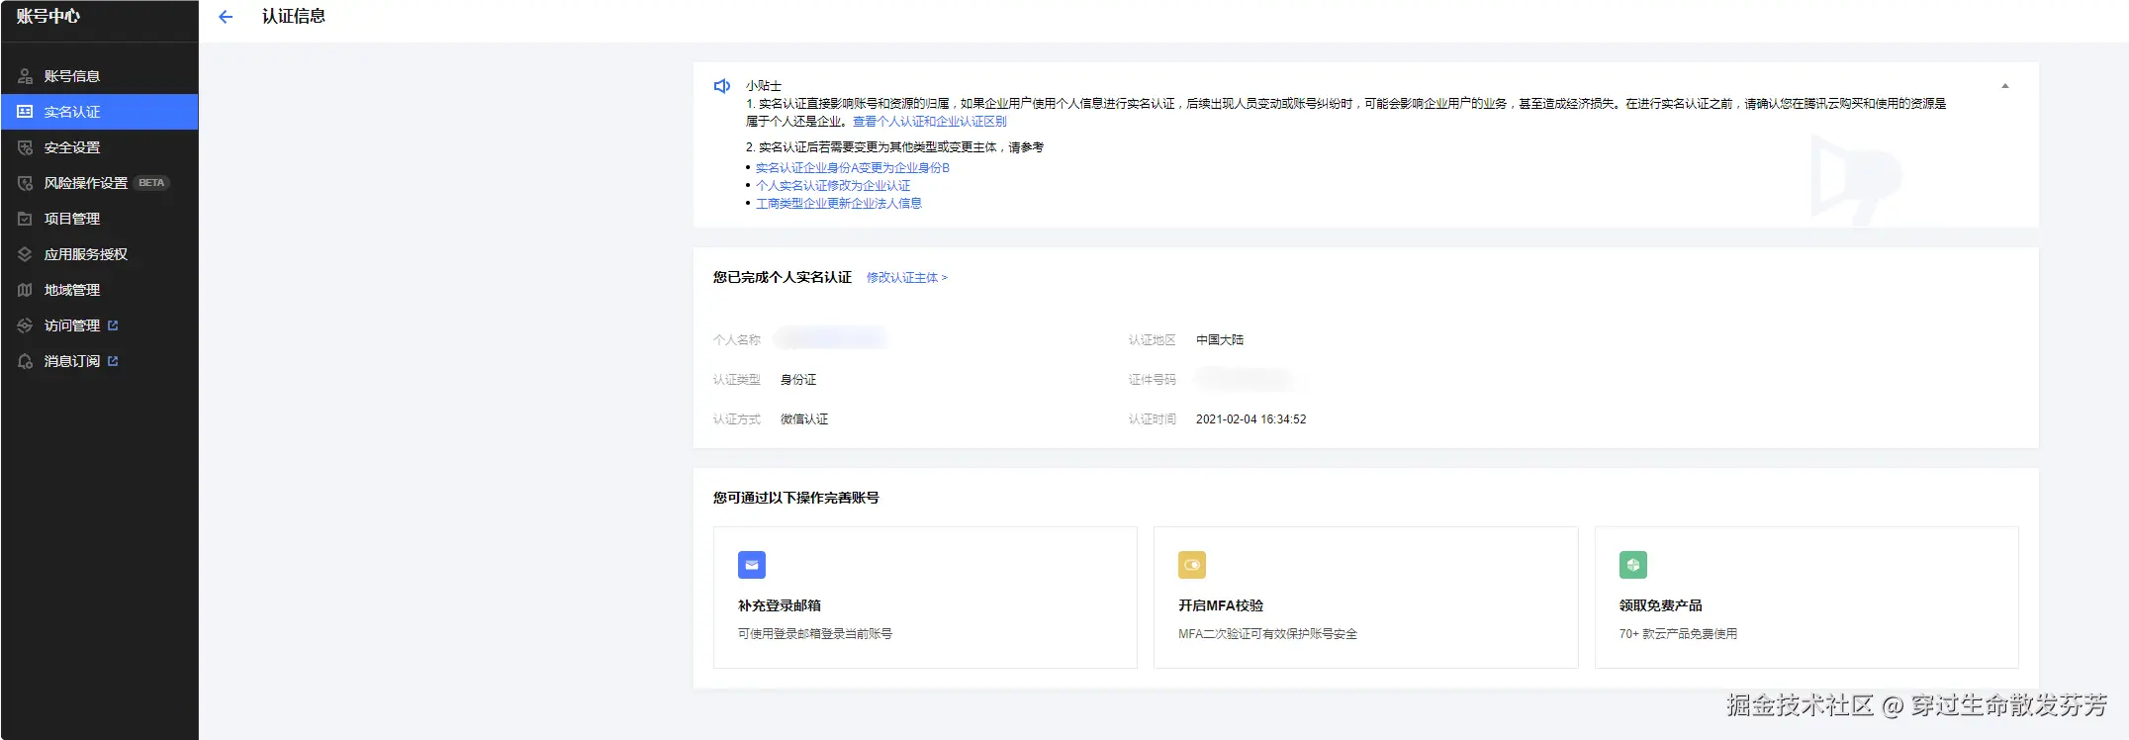Click external-link icon next to 消息订阅

coord(113,361)
